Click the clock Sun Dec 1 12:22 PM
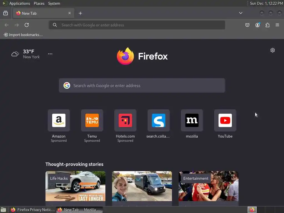Screen dimensions: 284x213 pos(267,3)
